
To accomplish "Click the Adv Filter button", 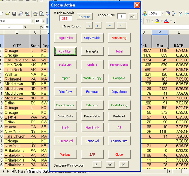I will pos(65,51).
